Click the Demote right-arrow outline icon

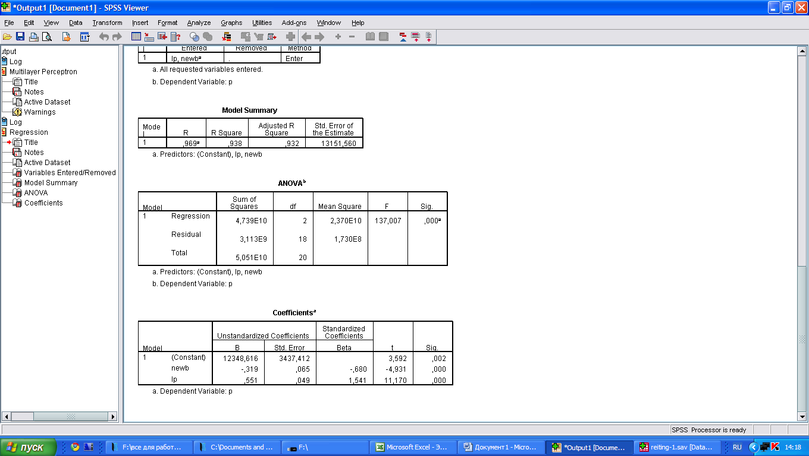[319, 37]
